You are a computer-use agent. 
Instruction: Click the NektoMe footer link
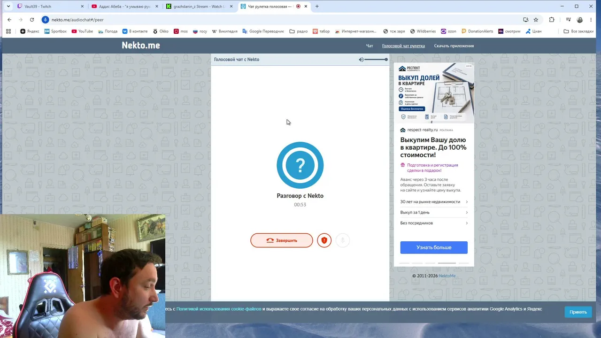point(447,276)
